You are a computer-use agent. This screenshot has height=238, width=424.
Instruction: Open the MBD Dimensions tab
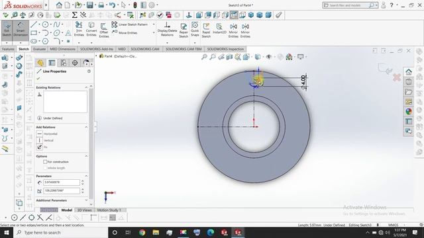click(62, 49)
